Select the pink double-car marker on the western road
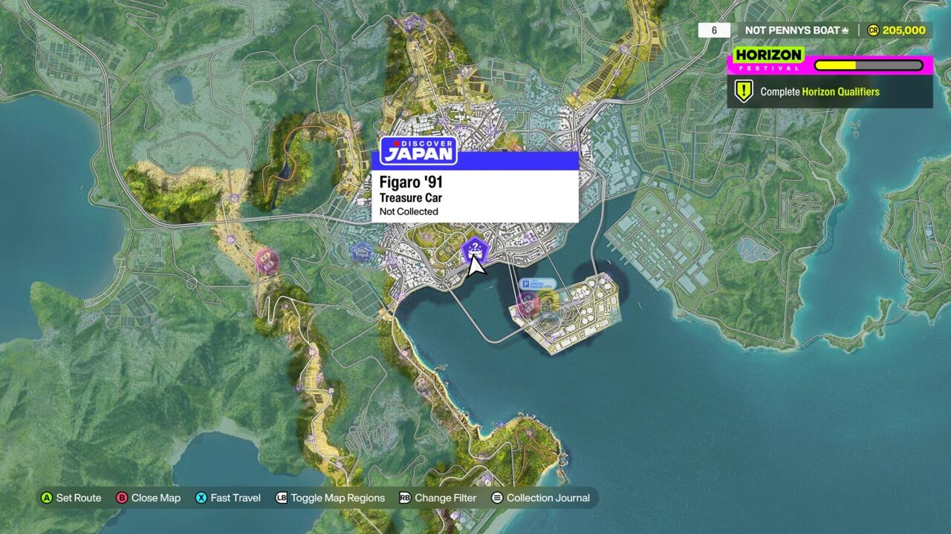 click(266, 261)
